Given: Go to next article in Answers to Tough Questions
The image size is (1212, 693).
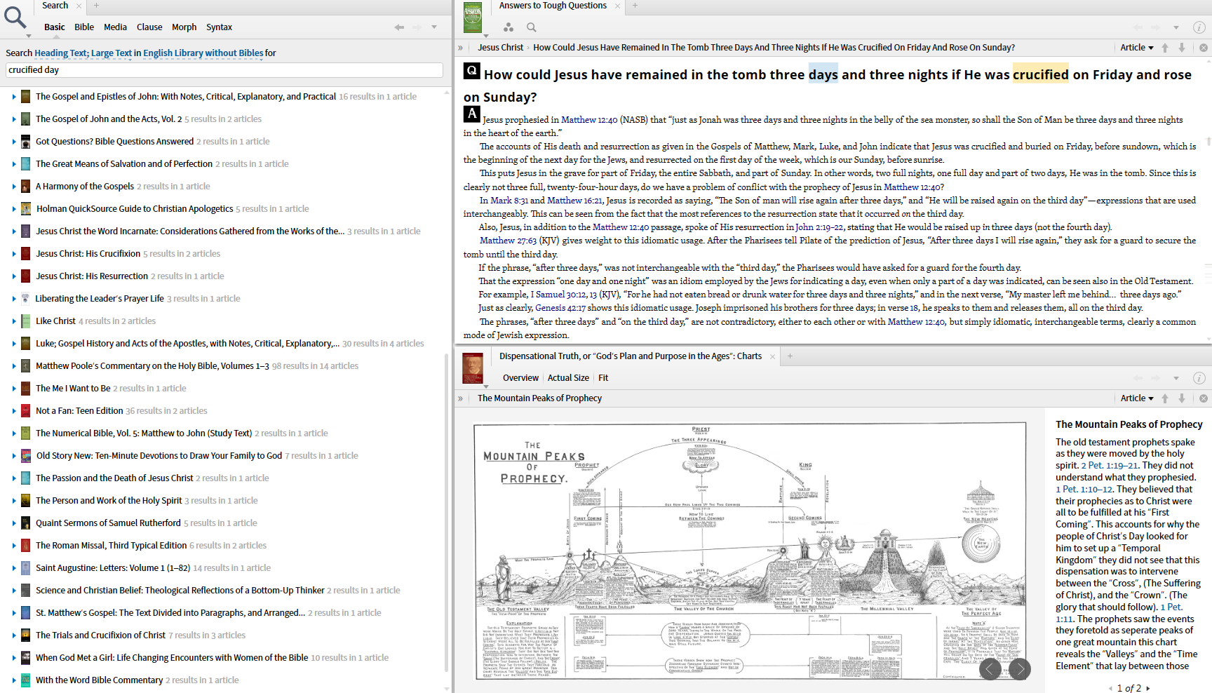Looking at the screenshot, I should (x=1182, y=48).
